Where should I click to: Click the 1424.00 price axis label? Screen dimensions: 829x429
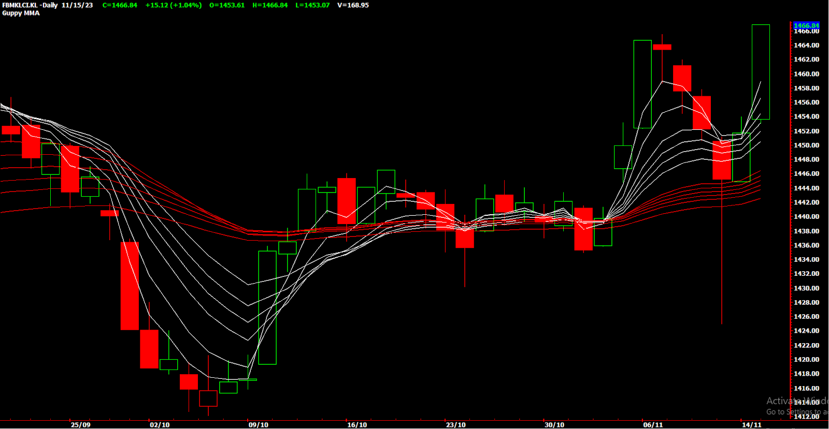[807, 331]
